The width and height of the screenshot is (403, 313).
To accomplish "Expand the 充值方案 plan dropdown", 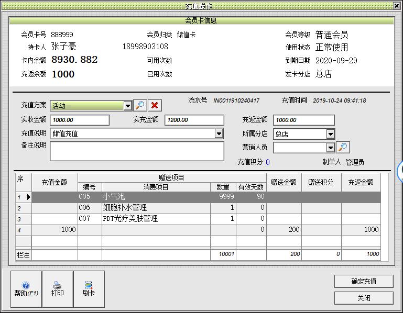I will point(128,106).
